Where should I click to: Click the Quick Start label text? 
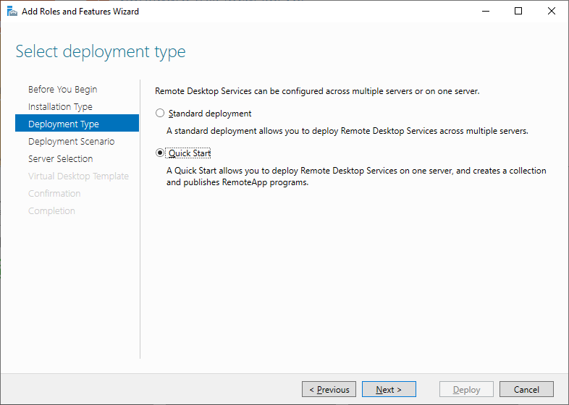coord(190,153)
